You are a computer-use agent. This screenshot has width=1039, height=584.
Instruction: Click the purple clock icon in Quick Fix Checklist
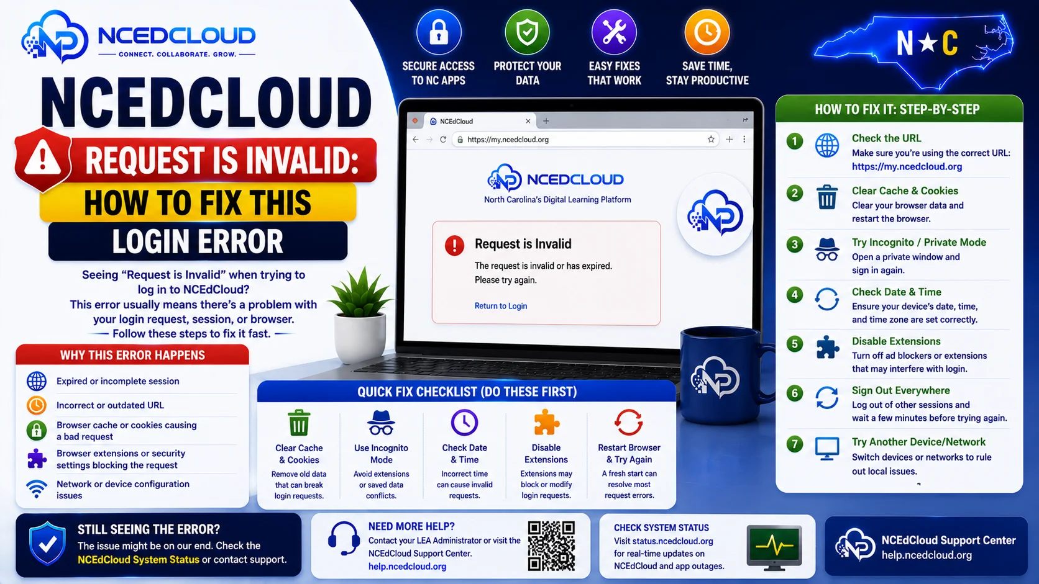464,423
